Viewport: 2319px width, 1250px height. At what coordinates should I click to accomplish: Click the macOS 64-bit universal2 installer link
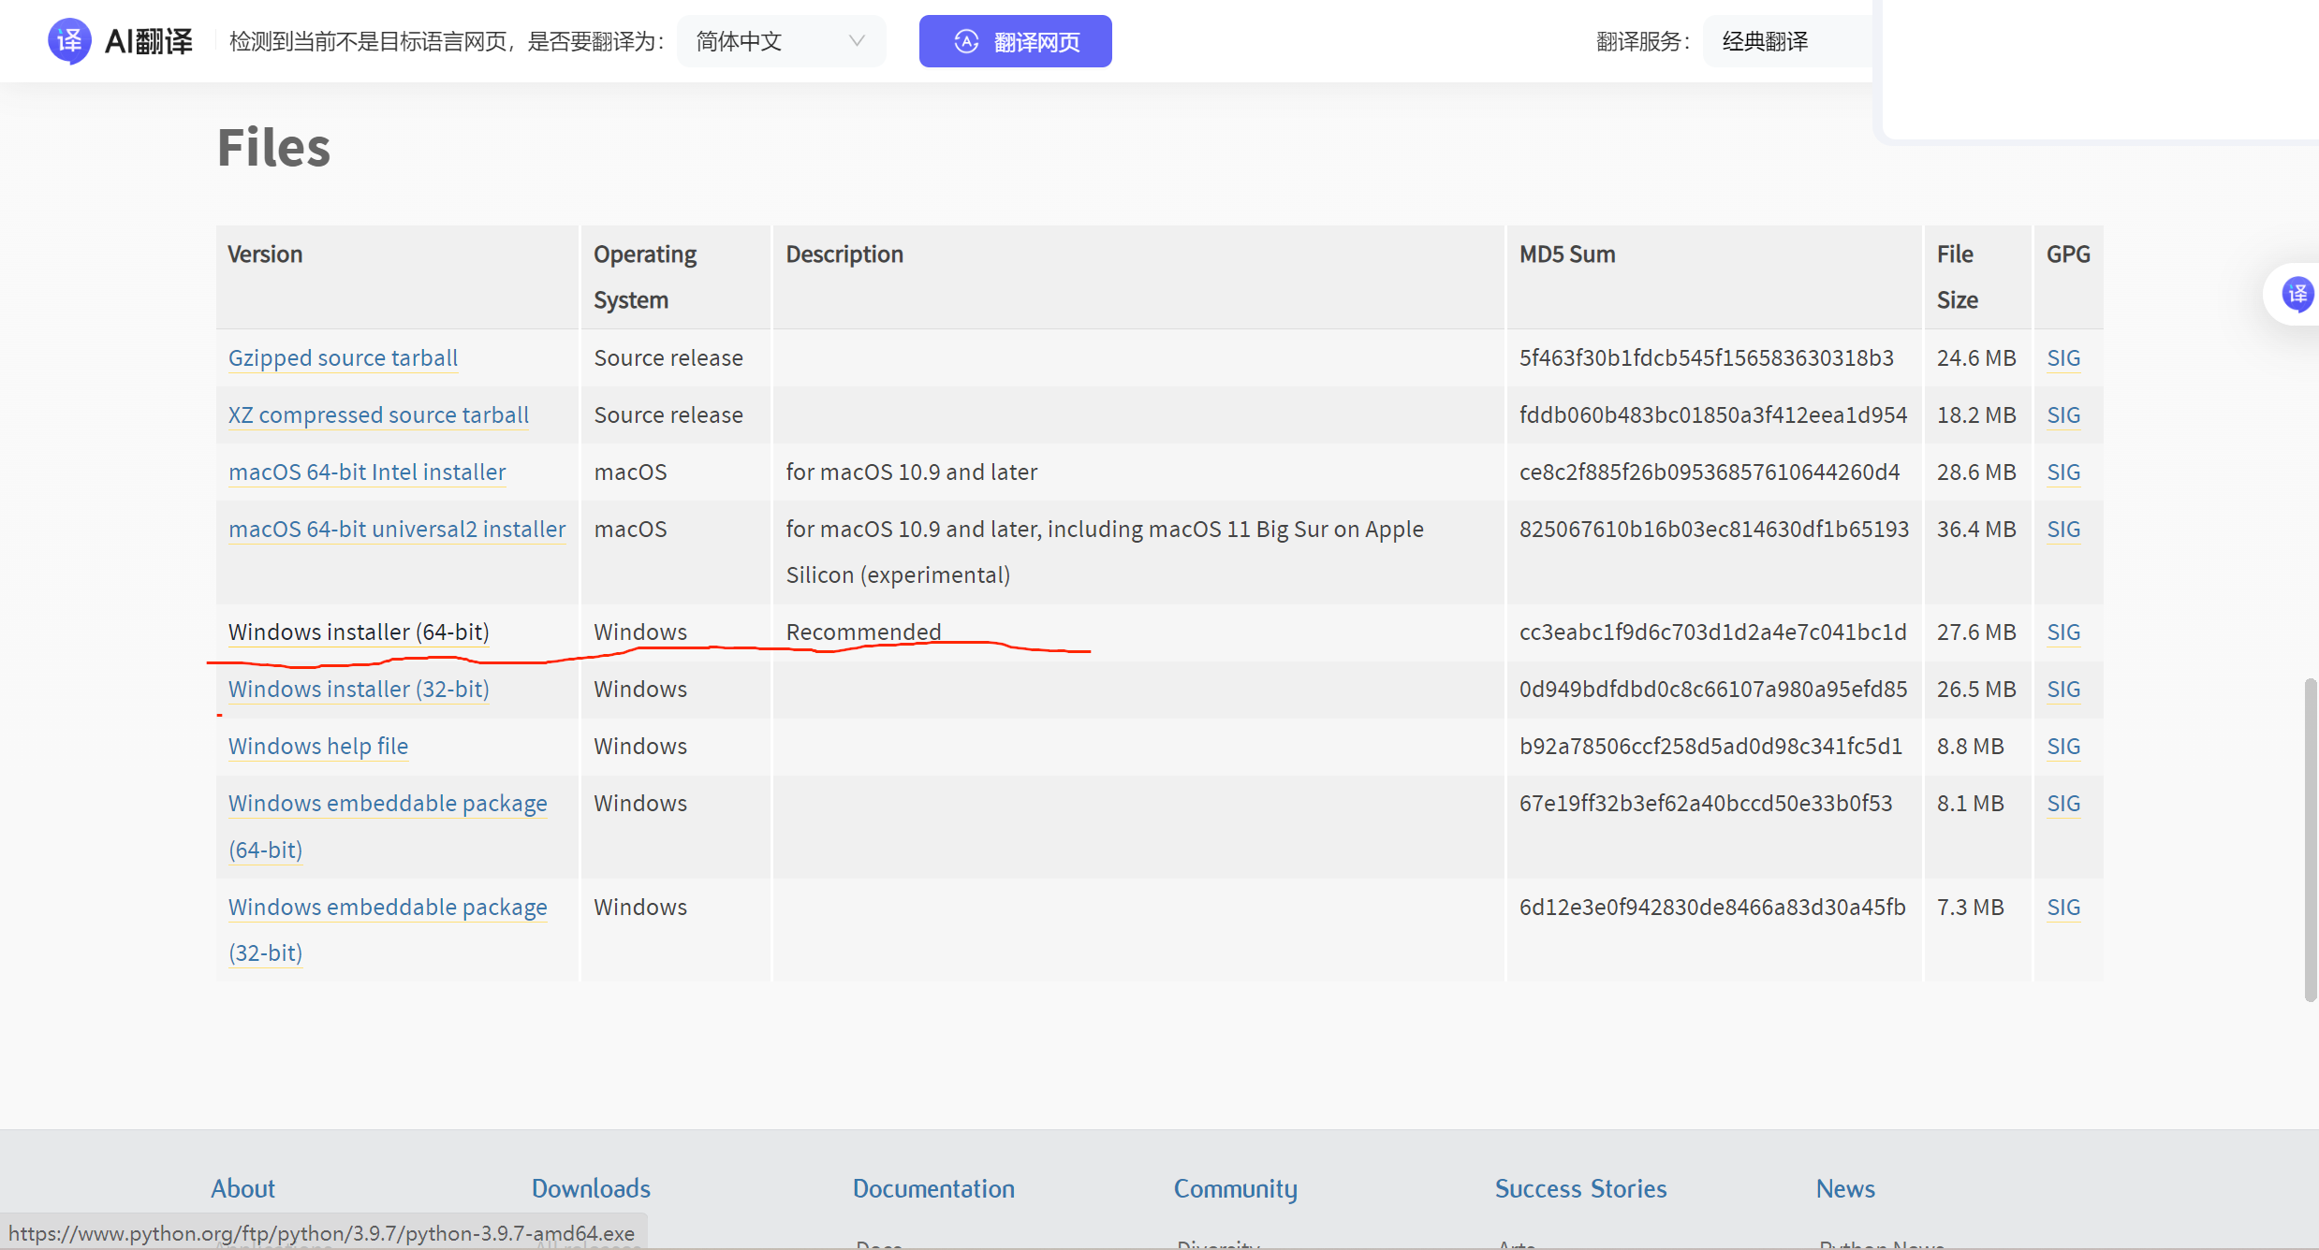click(x=397, y=530)
